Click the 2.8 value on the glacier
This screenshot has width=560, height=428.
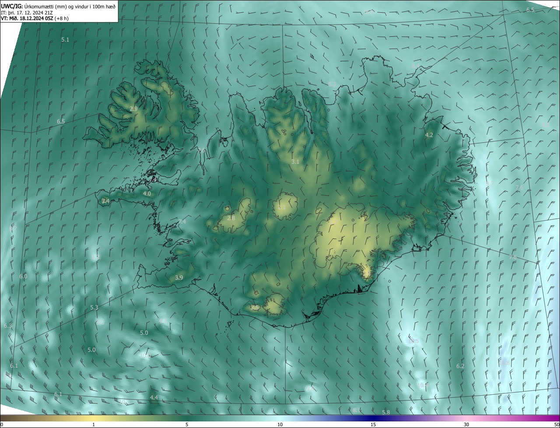(x=231, y=218)
